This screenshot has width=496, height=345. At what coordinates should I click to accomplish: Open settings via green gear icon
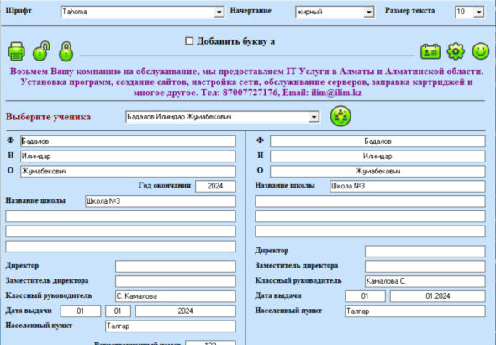pos(456,51)
